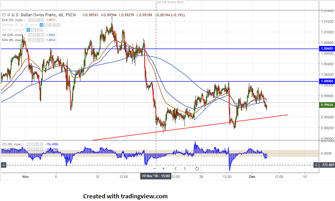Open settings for MA (10, close)
The height and width of the screenshot is (201, 335).
click(33, 30)
